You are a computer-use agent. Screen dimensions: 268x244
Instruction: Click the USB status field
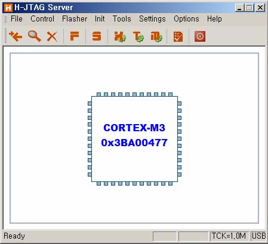[x=258, y=236]
